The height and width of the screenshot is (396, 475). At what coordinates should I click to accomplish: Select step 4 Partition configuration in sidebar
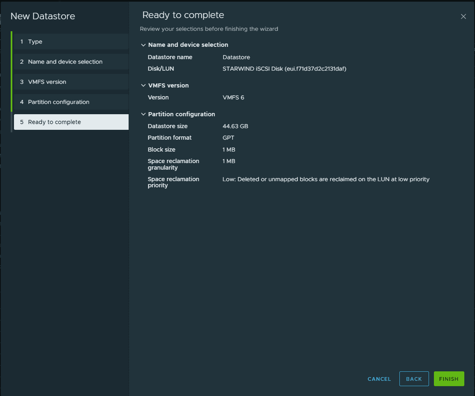click(x=71, y=102)
